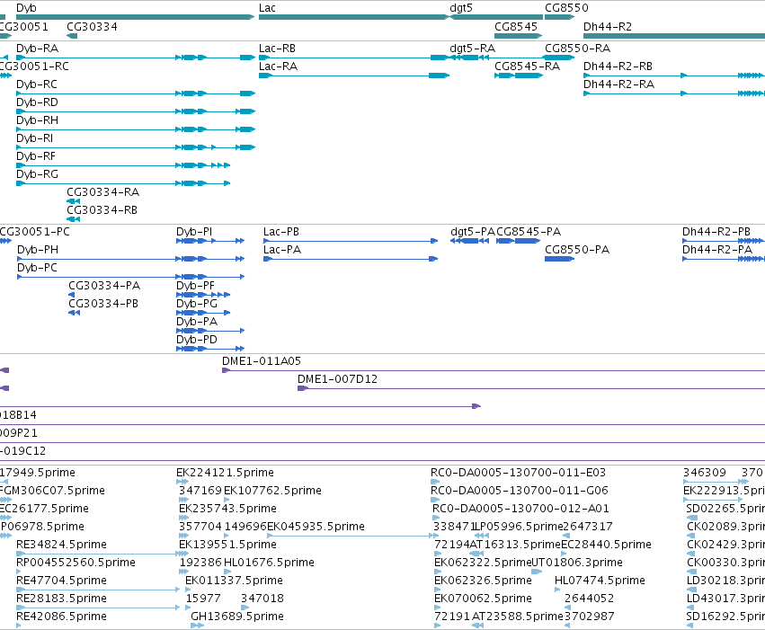The height and width of the screenshot is (630, 765).
Task: Select the CG30051-RC transcript label
Action: pos(34,67)
